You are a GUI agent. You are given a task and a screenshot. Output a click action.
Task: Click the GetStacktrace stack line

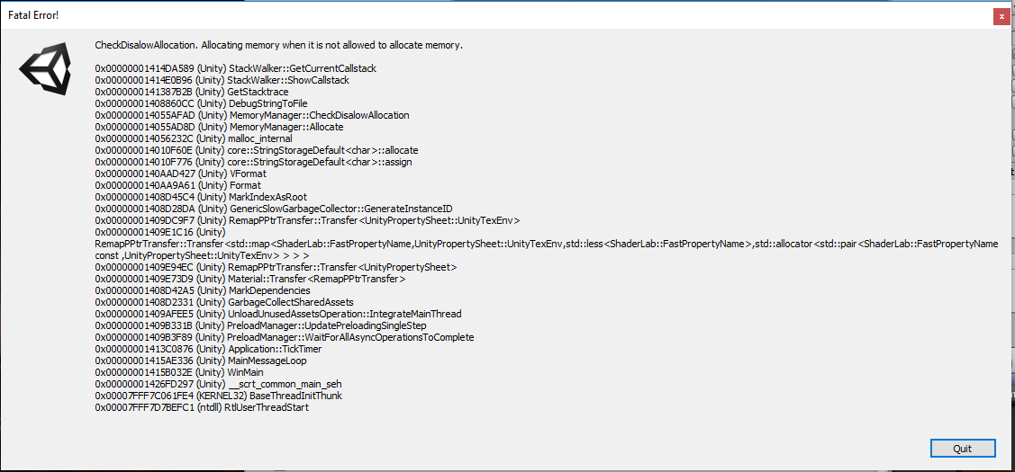pyautogui.click(x=192, y=92)
